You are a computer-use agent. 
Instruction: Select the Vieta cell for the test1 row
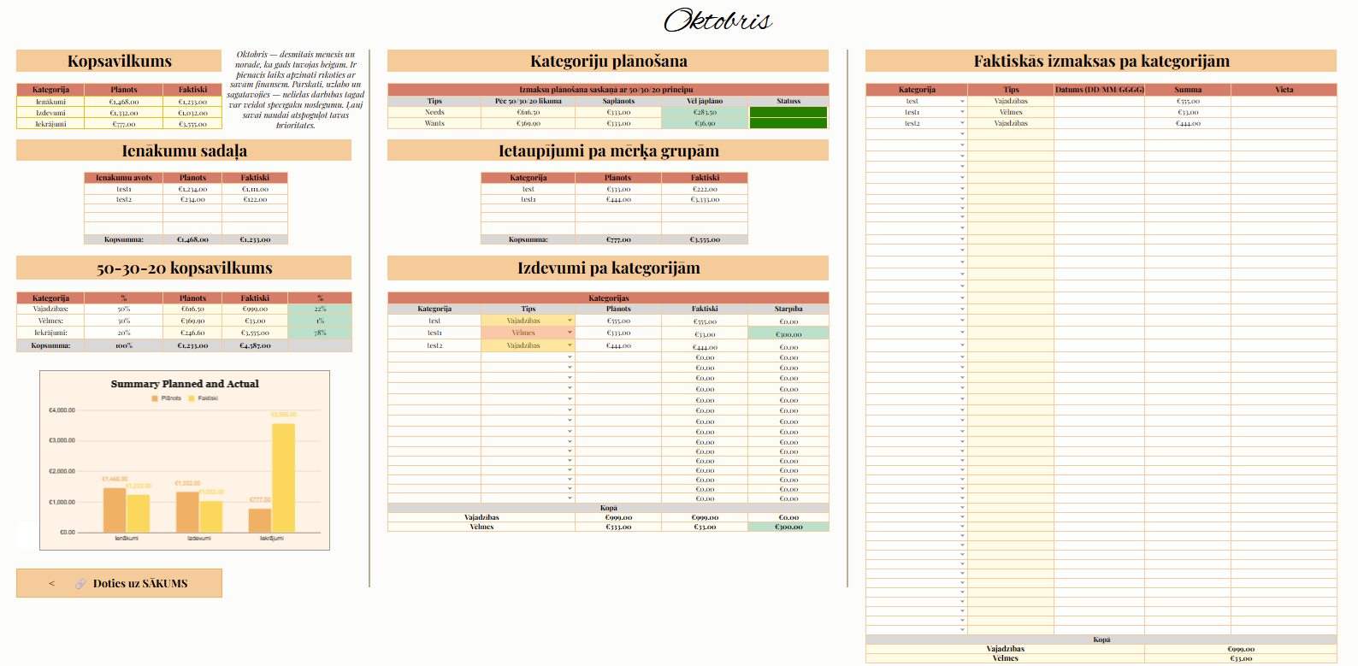pyautogui.click(x=1283, y=112)
